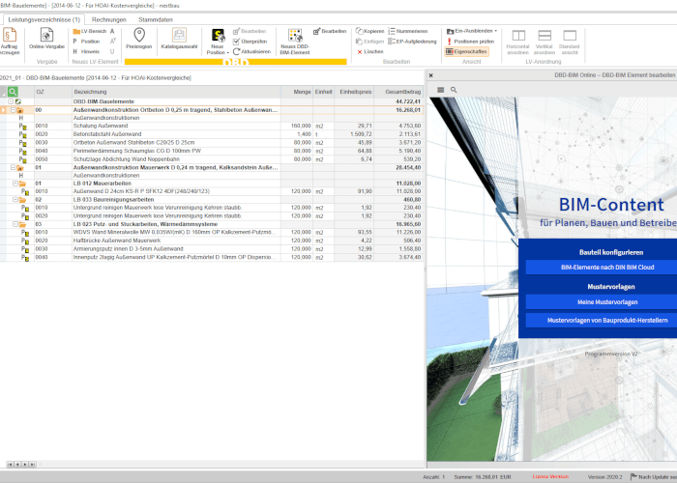The height and width of the screenshot is (483, 677).
Task: Click BIM-Elemente nach DIN BIM Cloud
Action: coord(607,268)
